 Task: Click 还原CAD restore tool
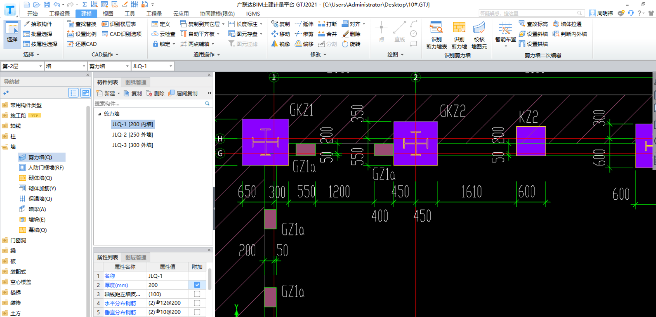point(82,44)
